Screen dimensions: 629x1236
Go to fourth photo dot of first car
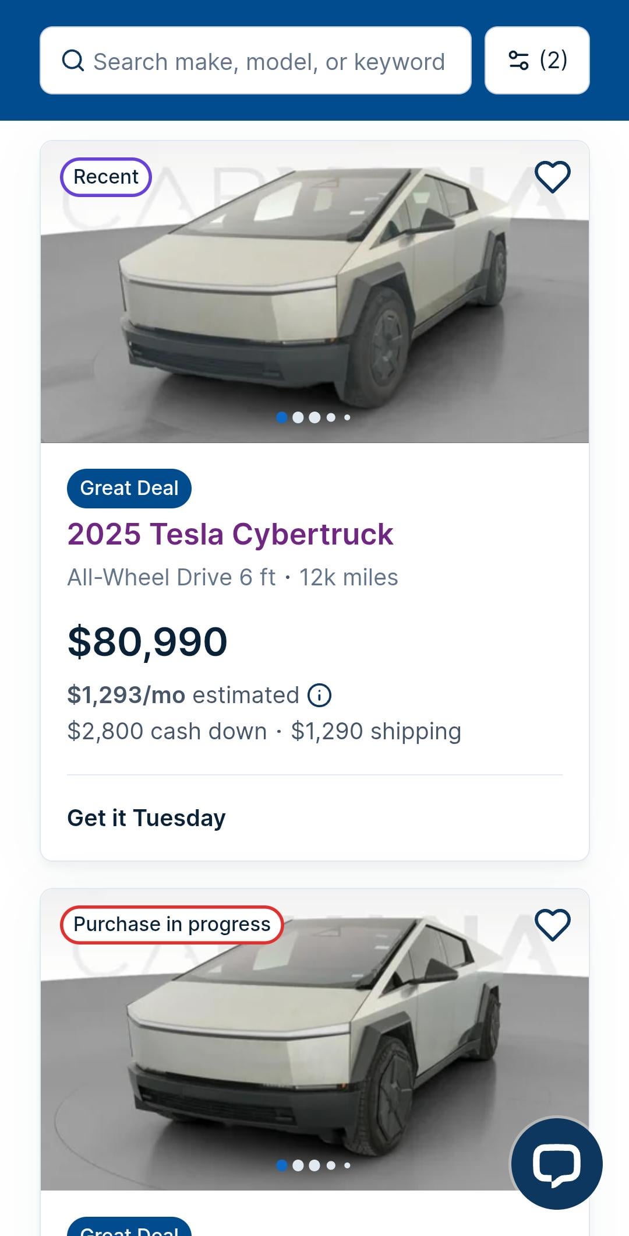click(331, 417)
